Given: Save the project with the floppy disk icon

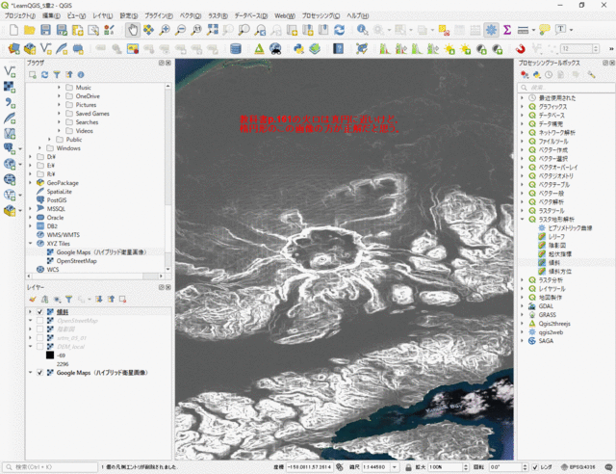Looking at the screenshot, I should 45,30.
